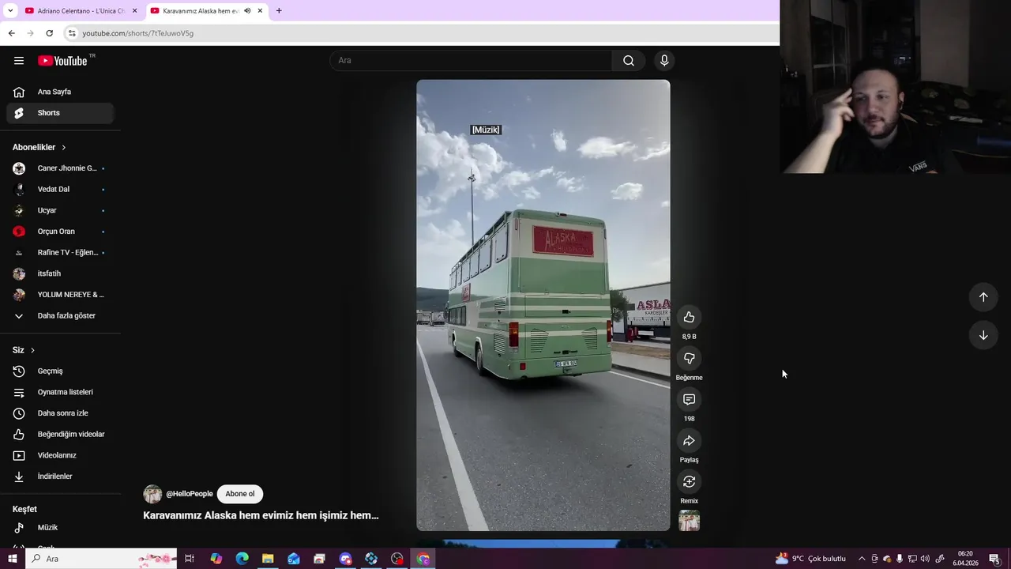The width and height of the screenshot is (1011, 569).
Task: Open notification center on the taskbar
Action: click(994, 559)
